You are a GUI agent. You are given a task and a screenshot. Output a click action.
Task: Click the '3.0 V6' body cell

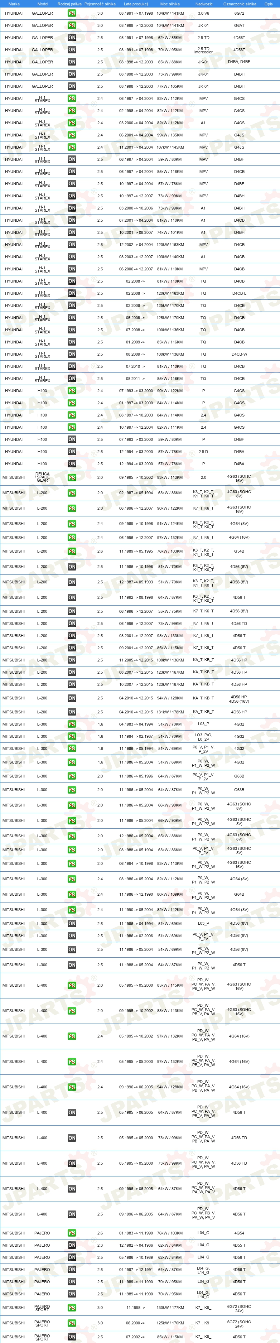[x=203, y=14]
